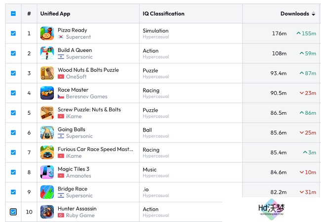This screenshot has height=222, width=321.
Task: Click the Amanotes publisher name
Action: click(79, 176)
